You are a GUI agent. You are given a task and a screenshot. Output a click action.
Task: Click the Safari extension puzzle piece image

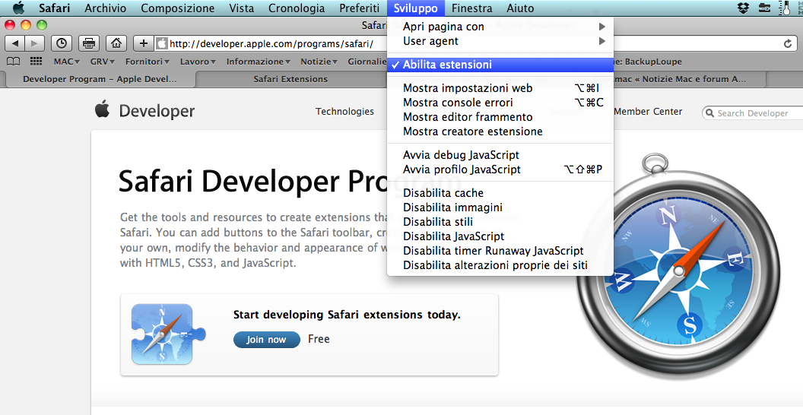(169, 334)
